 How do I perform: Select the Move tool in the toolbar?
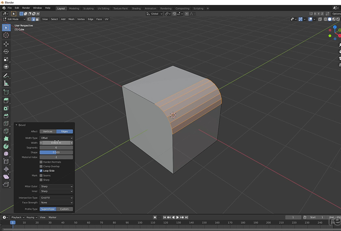point(6,44)
